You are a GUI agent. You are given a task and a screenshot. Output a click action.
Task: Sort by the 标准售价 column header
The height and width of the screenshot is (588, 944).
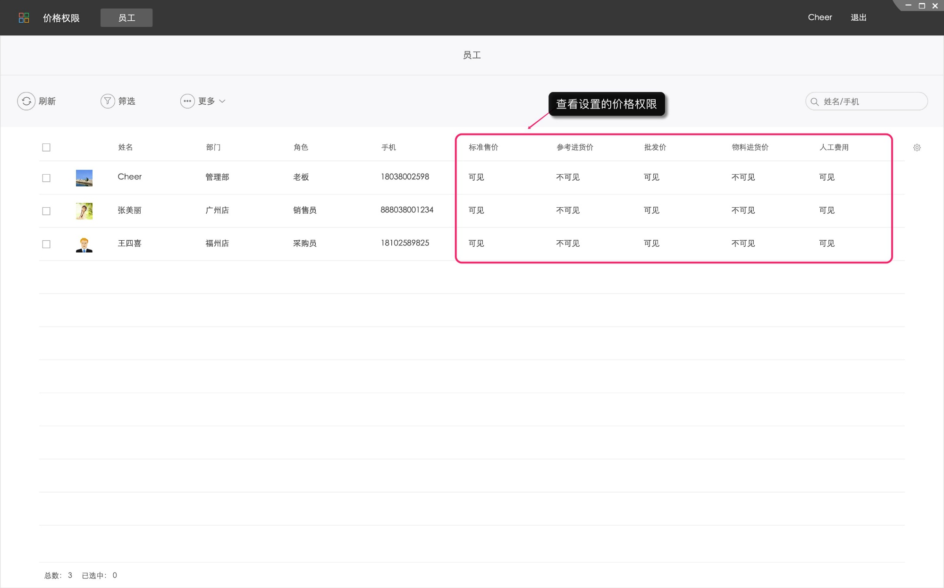[x=483, y=147]
